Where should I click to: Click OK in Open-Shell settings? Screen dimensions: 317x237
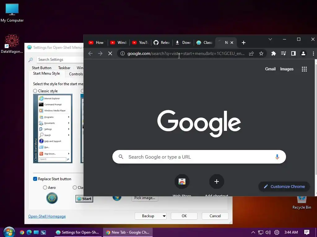(184, 216)
